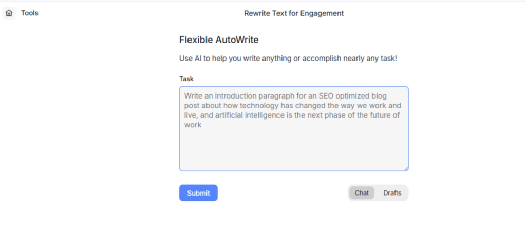
Task: Switch to the Drafts tab
Action: click(x=392, y=193)
